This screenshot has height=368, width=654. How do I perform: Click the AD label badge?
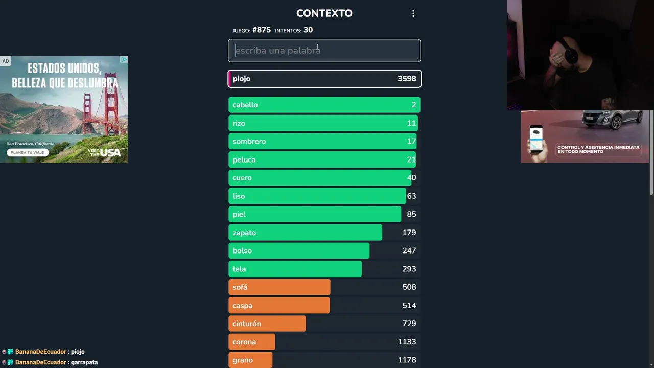click(6, 61)
